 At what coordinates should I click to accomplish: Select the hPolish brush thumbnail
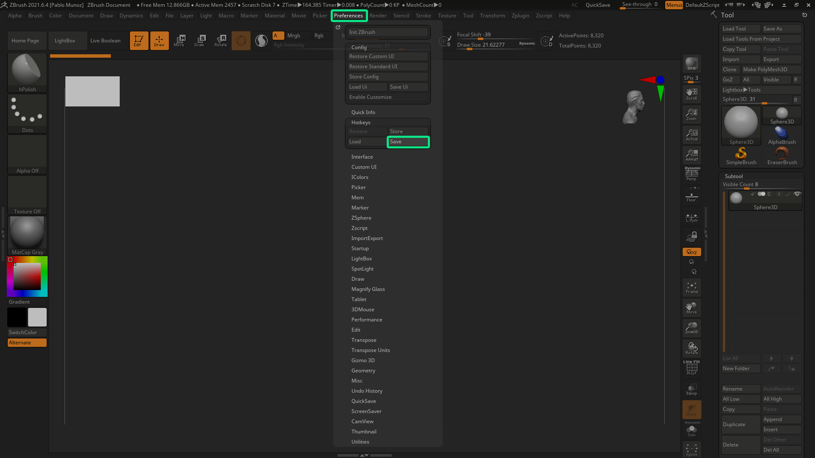pos(27,73)
